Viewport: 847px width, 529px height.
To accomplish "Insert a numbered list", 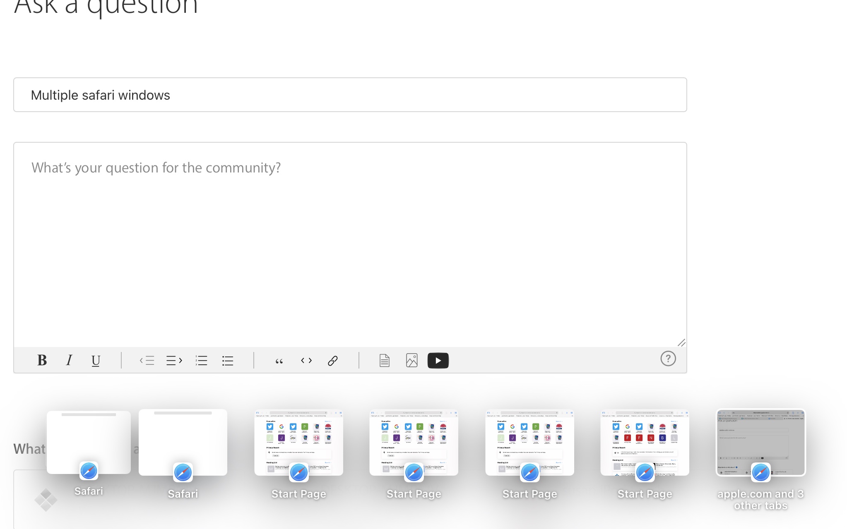I will pos(202,361).
